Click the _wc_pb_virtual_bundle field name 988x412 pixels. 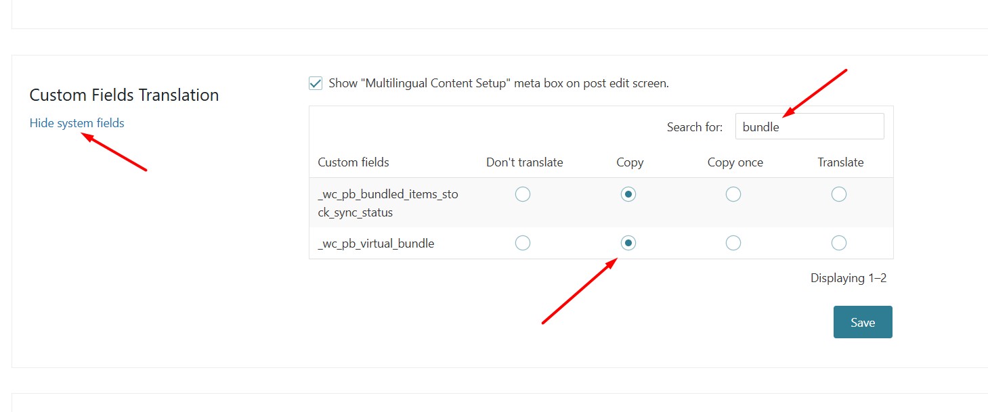(376, 244)
